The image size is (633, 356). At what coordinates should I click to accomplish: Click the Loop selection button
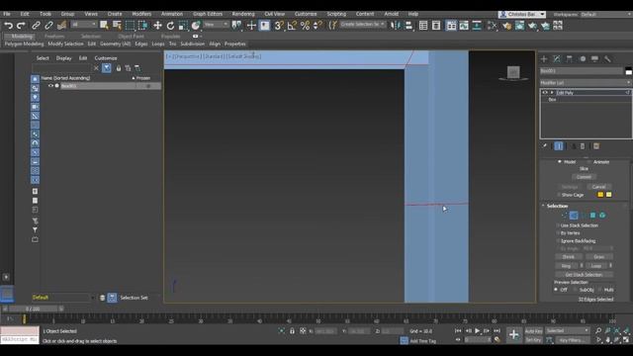pos(595,266)
